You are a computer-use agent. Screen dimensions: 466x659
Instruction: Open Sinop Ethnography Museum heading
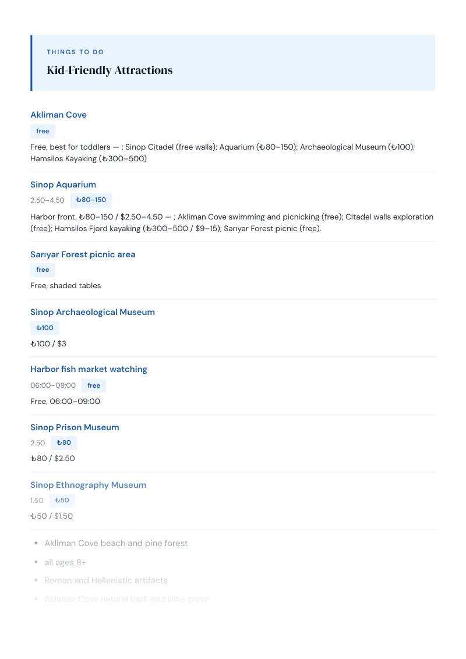pos(89,484)
